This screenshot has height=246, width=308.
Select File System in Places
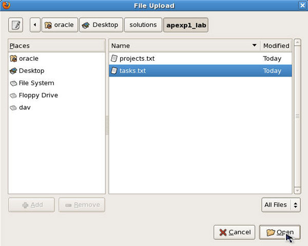pos(56,83)
